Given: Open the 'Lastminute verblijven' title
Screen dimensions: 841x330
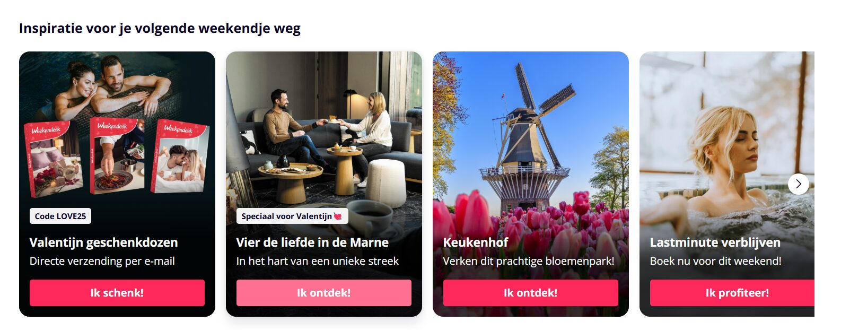Looking at the screenshot, I should click(715, 242).
